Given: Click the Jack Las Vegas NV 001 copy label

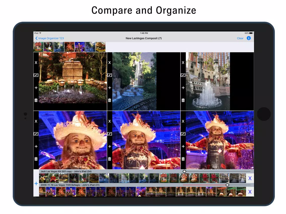Looking at the screenshot, I should tap(66, 171).
